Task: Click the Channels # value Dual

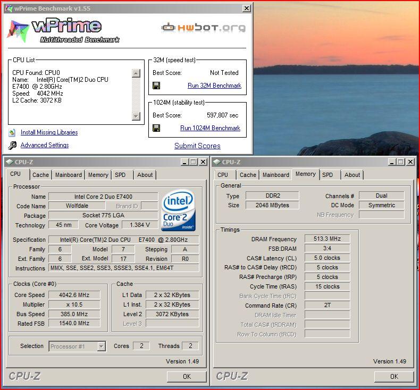Action: click(x=381, y=196)
